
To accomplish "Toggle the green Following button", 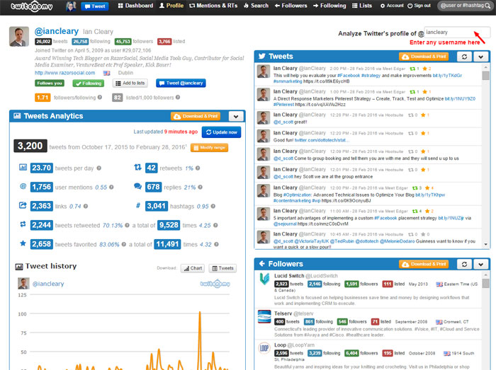I will click(89, 83).
